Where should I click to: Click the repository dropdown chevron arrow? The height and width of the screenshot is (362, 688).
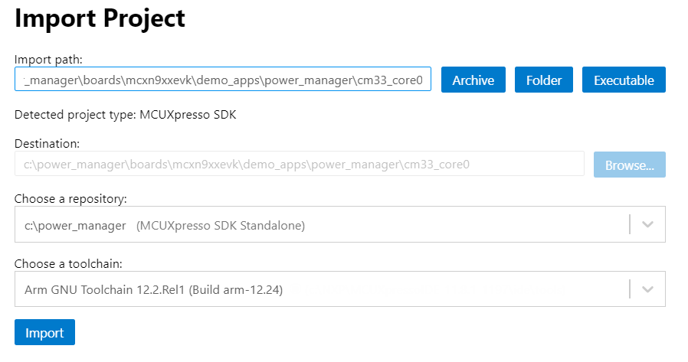(647, 225)
